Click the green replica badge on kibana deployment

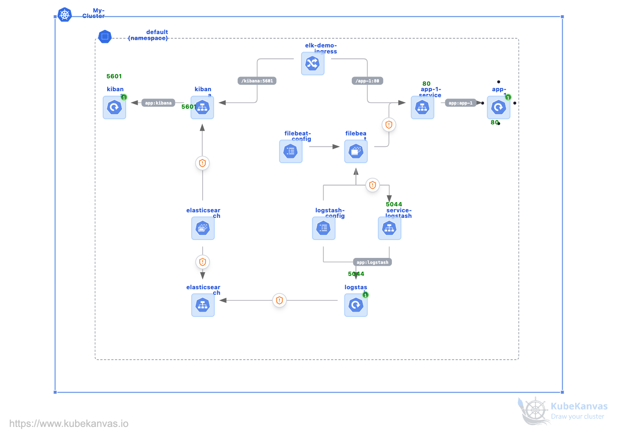tap(123, 98)
